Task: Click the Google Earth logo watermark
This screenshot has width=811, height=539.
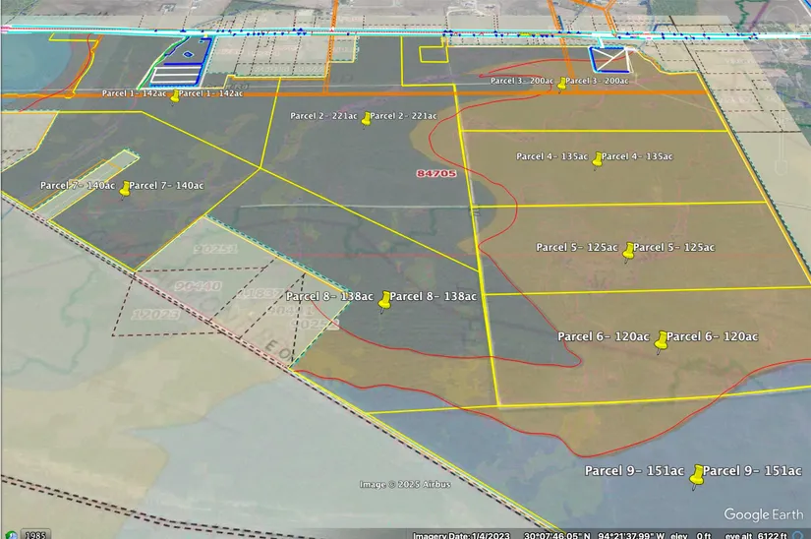Action: point(763,514)
